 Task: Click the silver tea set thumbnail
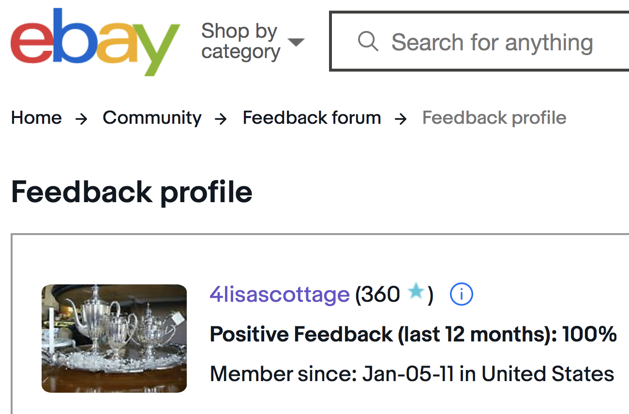(x=114, y=339)
